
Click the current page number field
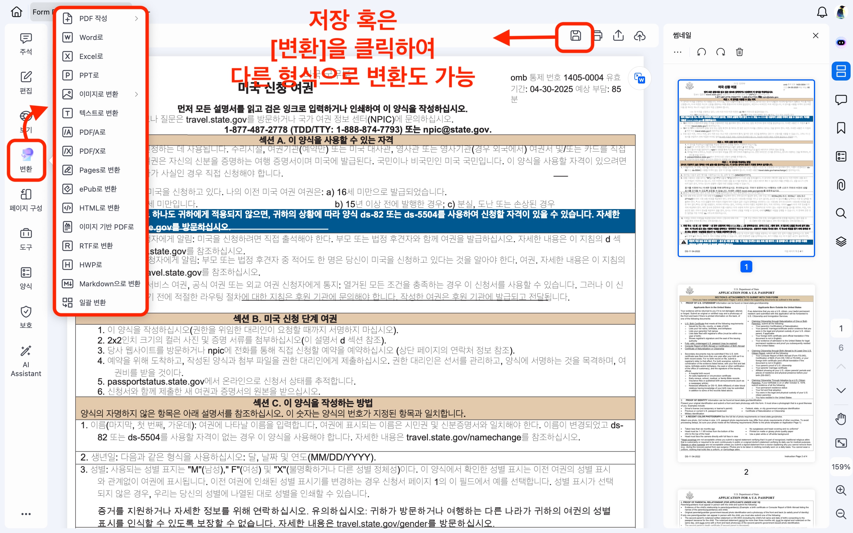[x=841, y=329]
